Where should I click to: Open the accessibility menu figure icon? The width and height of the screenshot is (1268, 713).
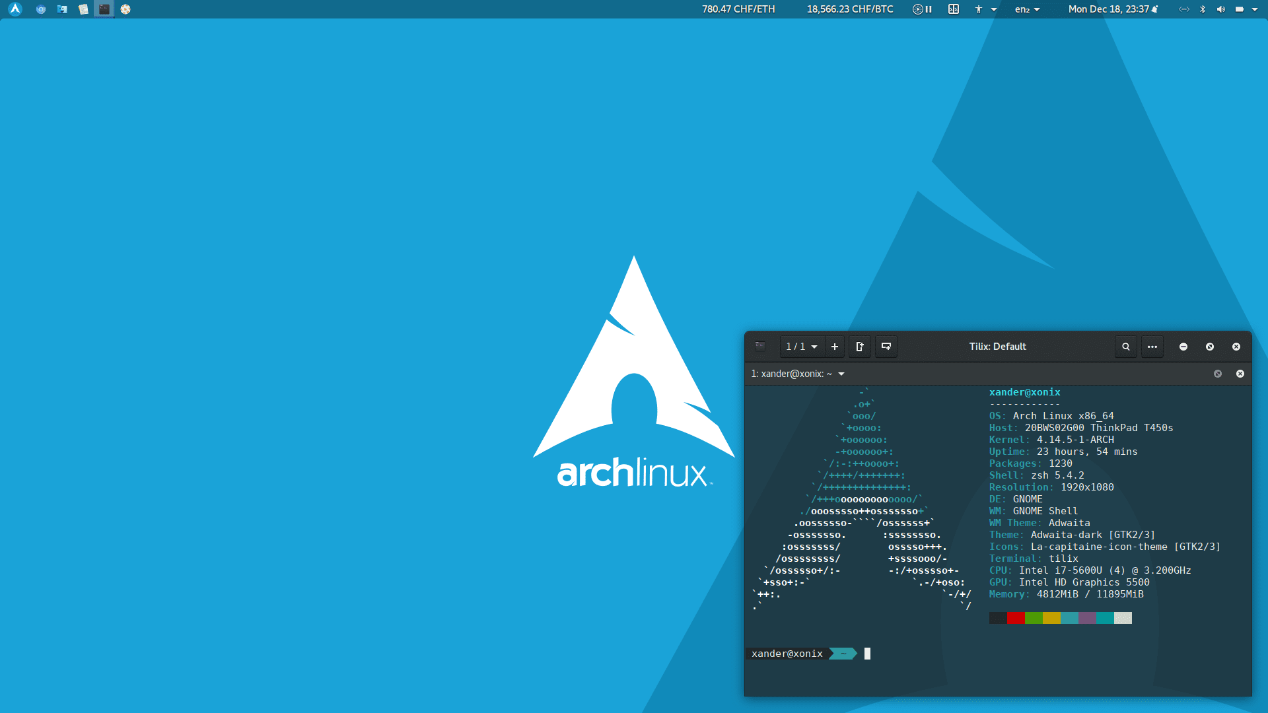coord(979,9)
